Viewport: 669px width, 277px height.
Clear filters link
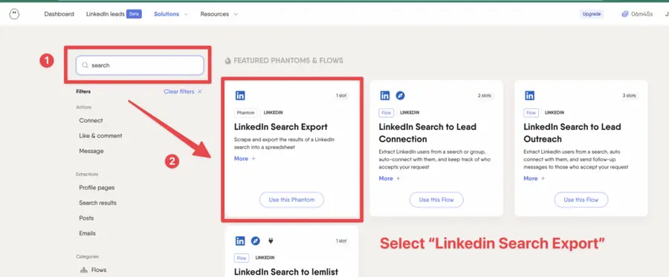click(183, 91)
